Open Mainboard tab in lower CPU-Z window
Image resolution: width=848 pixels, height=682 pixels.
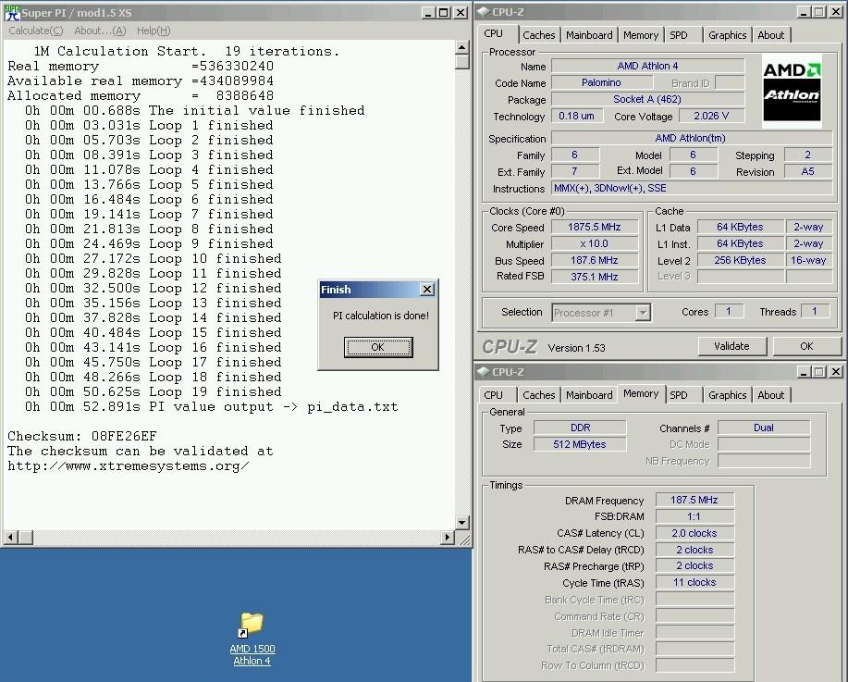point(589,395)
